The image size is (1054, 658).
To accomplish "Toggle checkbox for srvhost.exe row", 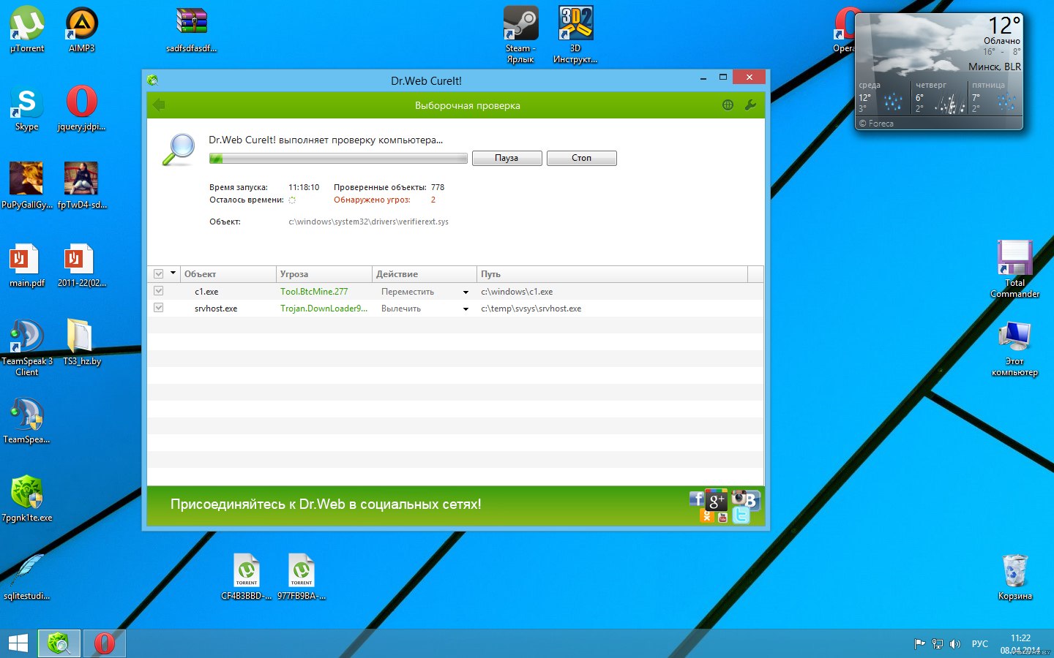I will 158,308.
